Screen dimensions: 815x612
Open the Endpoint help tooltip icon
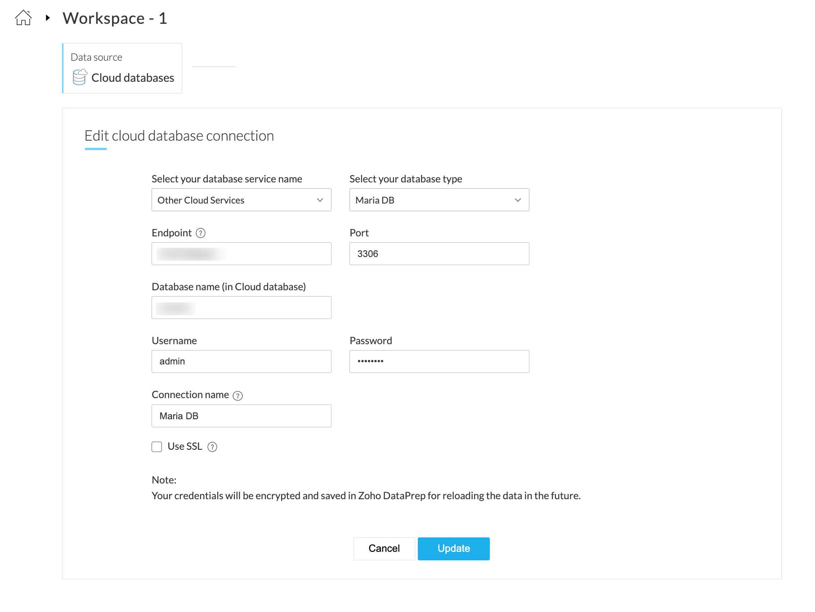pyautogui.click(x=201, y=233)
